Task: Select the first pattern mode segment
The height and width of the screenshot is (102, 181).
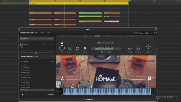Action: tap(99, 43)
